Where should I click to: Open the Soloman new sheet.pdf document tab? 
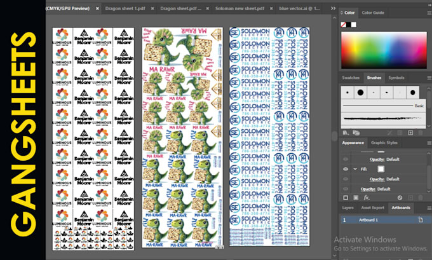click(x=240, y=8)
